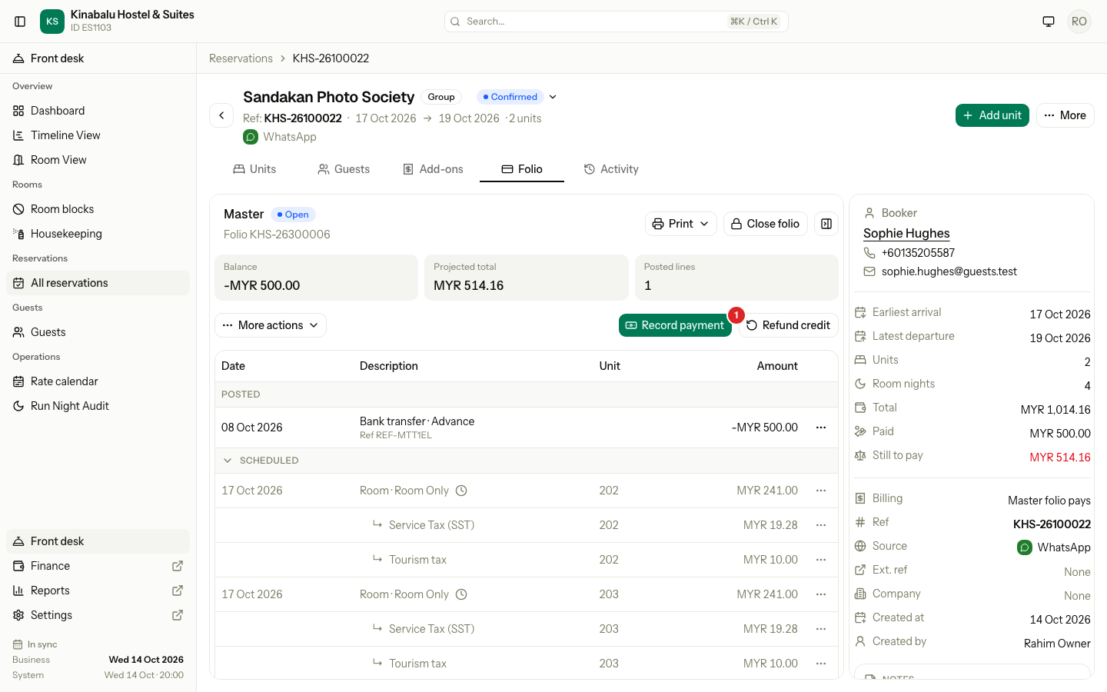Click the clock icon on unit 202 room line
The image size is (1107, 692).
coord(461,491)
